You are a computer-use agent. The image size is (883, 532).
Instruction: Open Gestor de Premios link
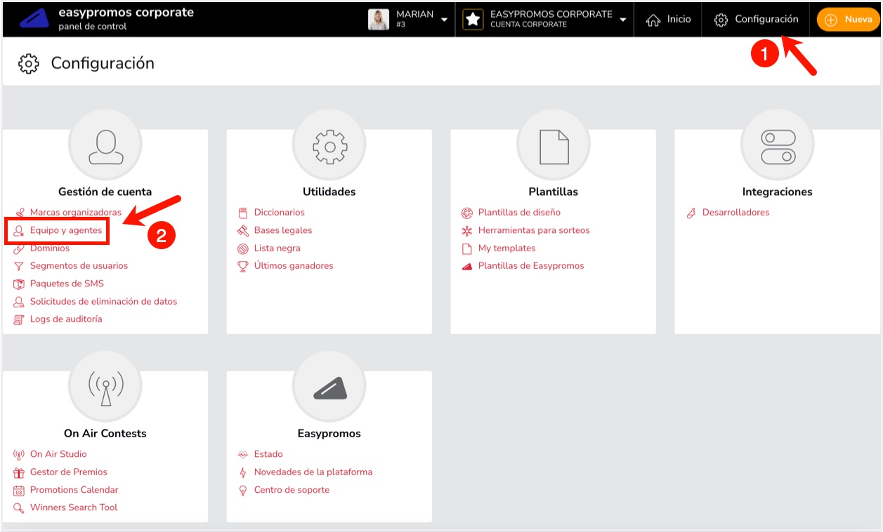click(69, 472)
